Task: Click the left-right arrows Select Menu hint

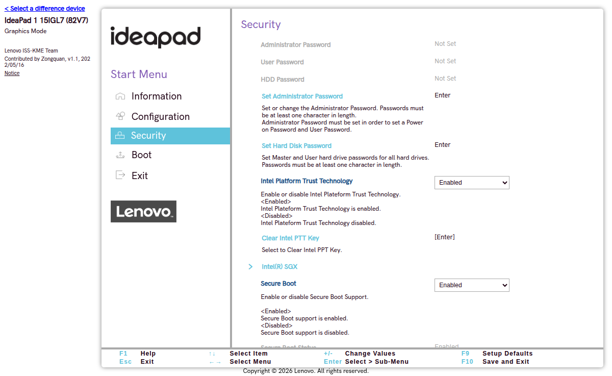Action: 240,362
